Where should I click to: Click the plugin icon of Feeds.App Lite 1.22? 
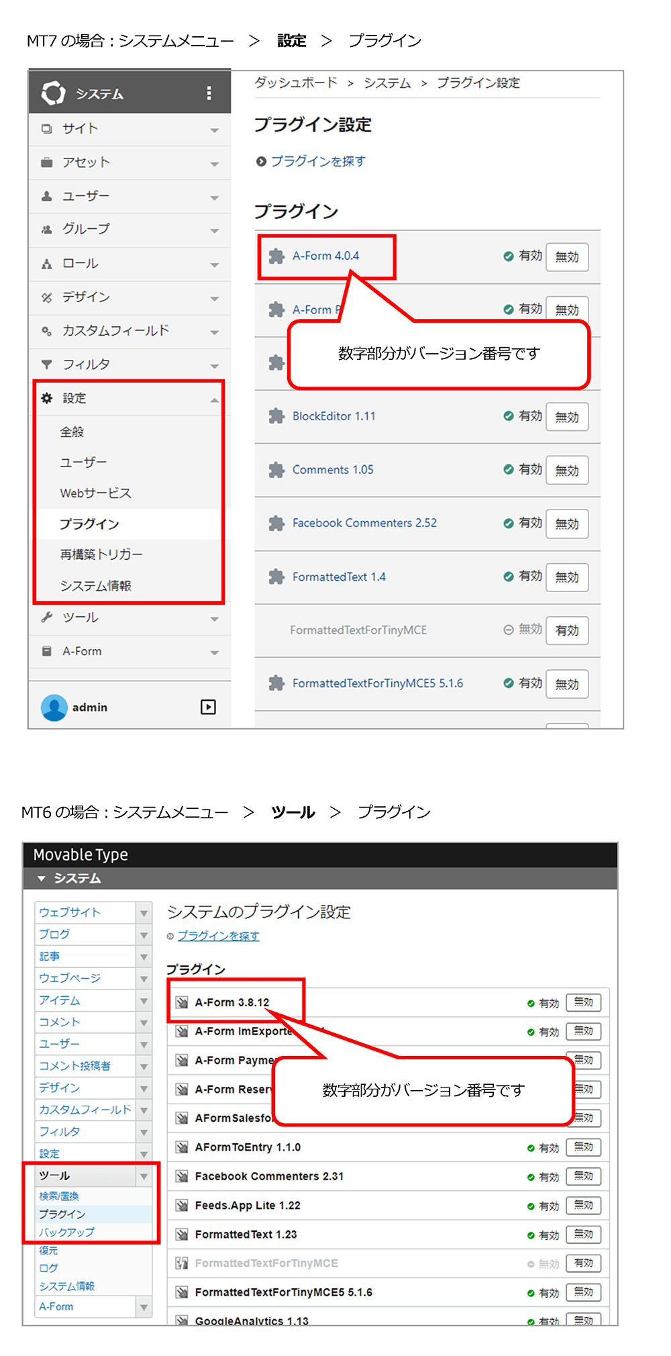point(182,1206)
